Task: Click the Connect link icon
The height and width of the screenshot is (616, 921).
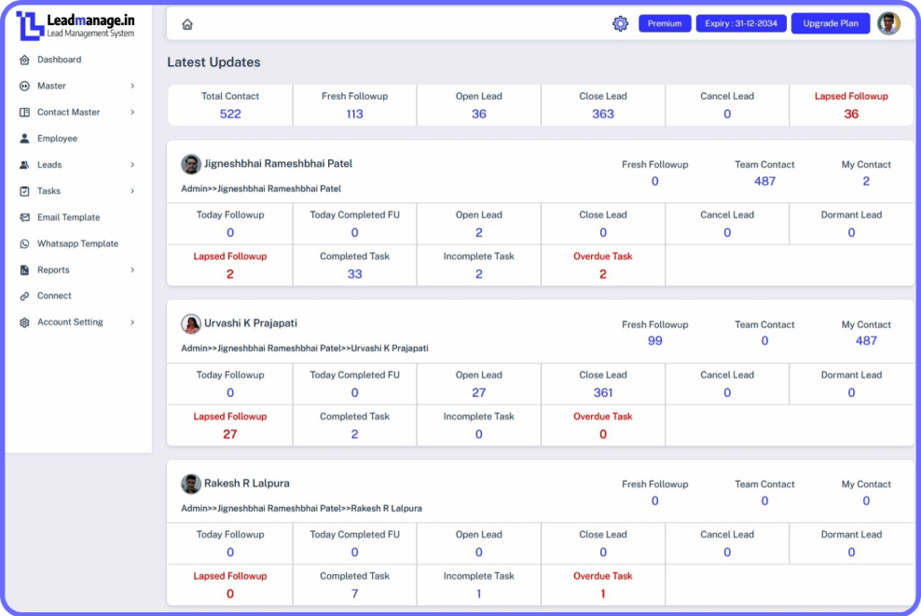Action: point(24,295)
